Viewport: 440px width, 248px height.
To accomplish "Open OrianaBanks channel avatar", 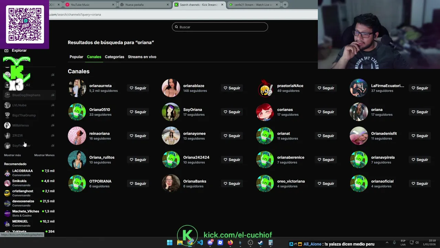I will pos(171,183).
